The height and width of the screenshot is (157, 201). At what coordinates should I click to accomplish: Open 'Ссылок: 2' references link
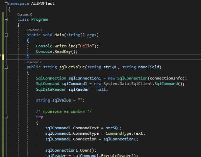34,62
